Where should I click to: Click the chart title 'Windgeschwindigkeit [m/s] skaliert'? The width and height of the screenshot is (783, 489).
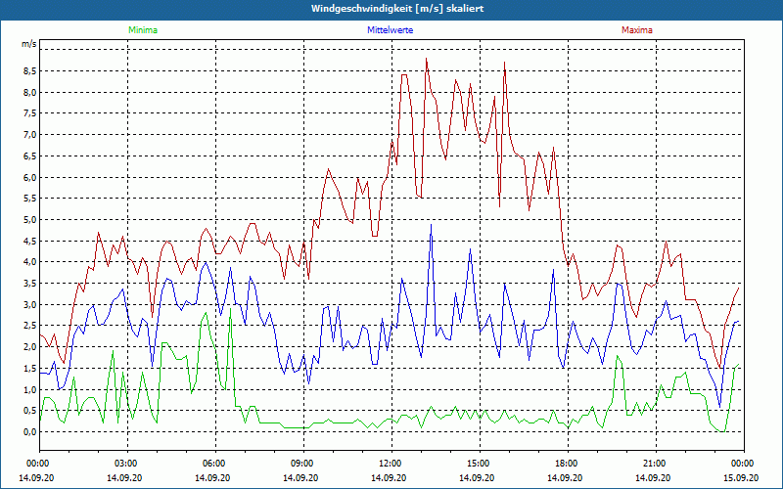coord(397,9)
